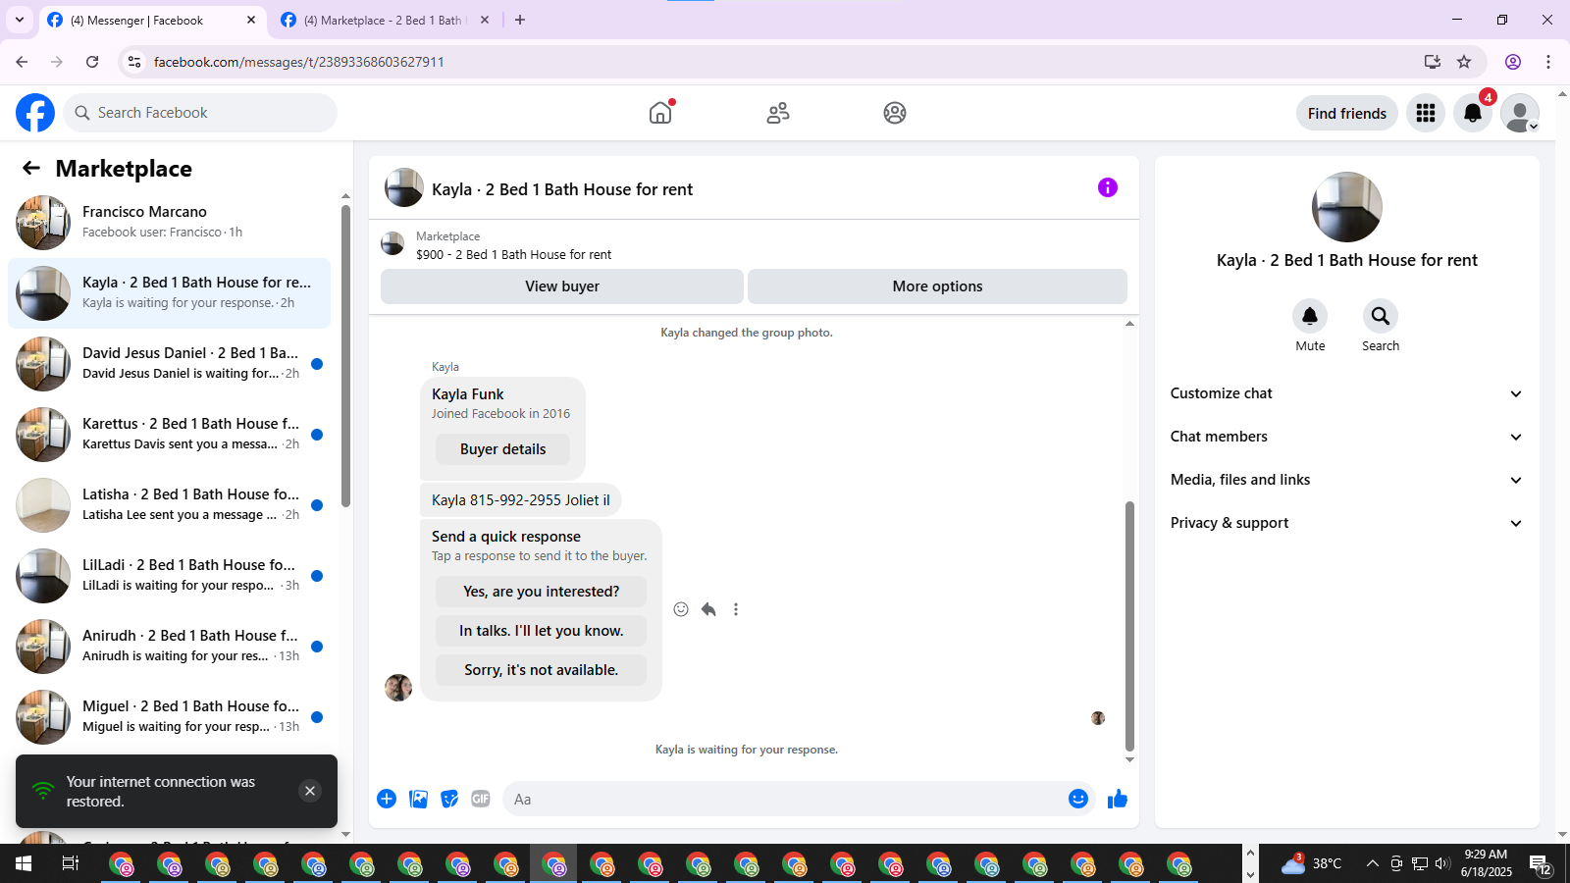
Task: Click the Find friends button
Action: pos(1347,113)
